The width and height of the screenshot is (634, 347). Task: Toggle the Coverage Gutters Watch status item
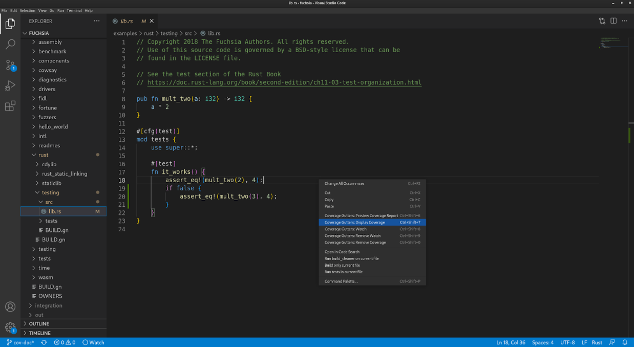(93, 342)
